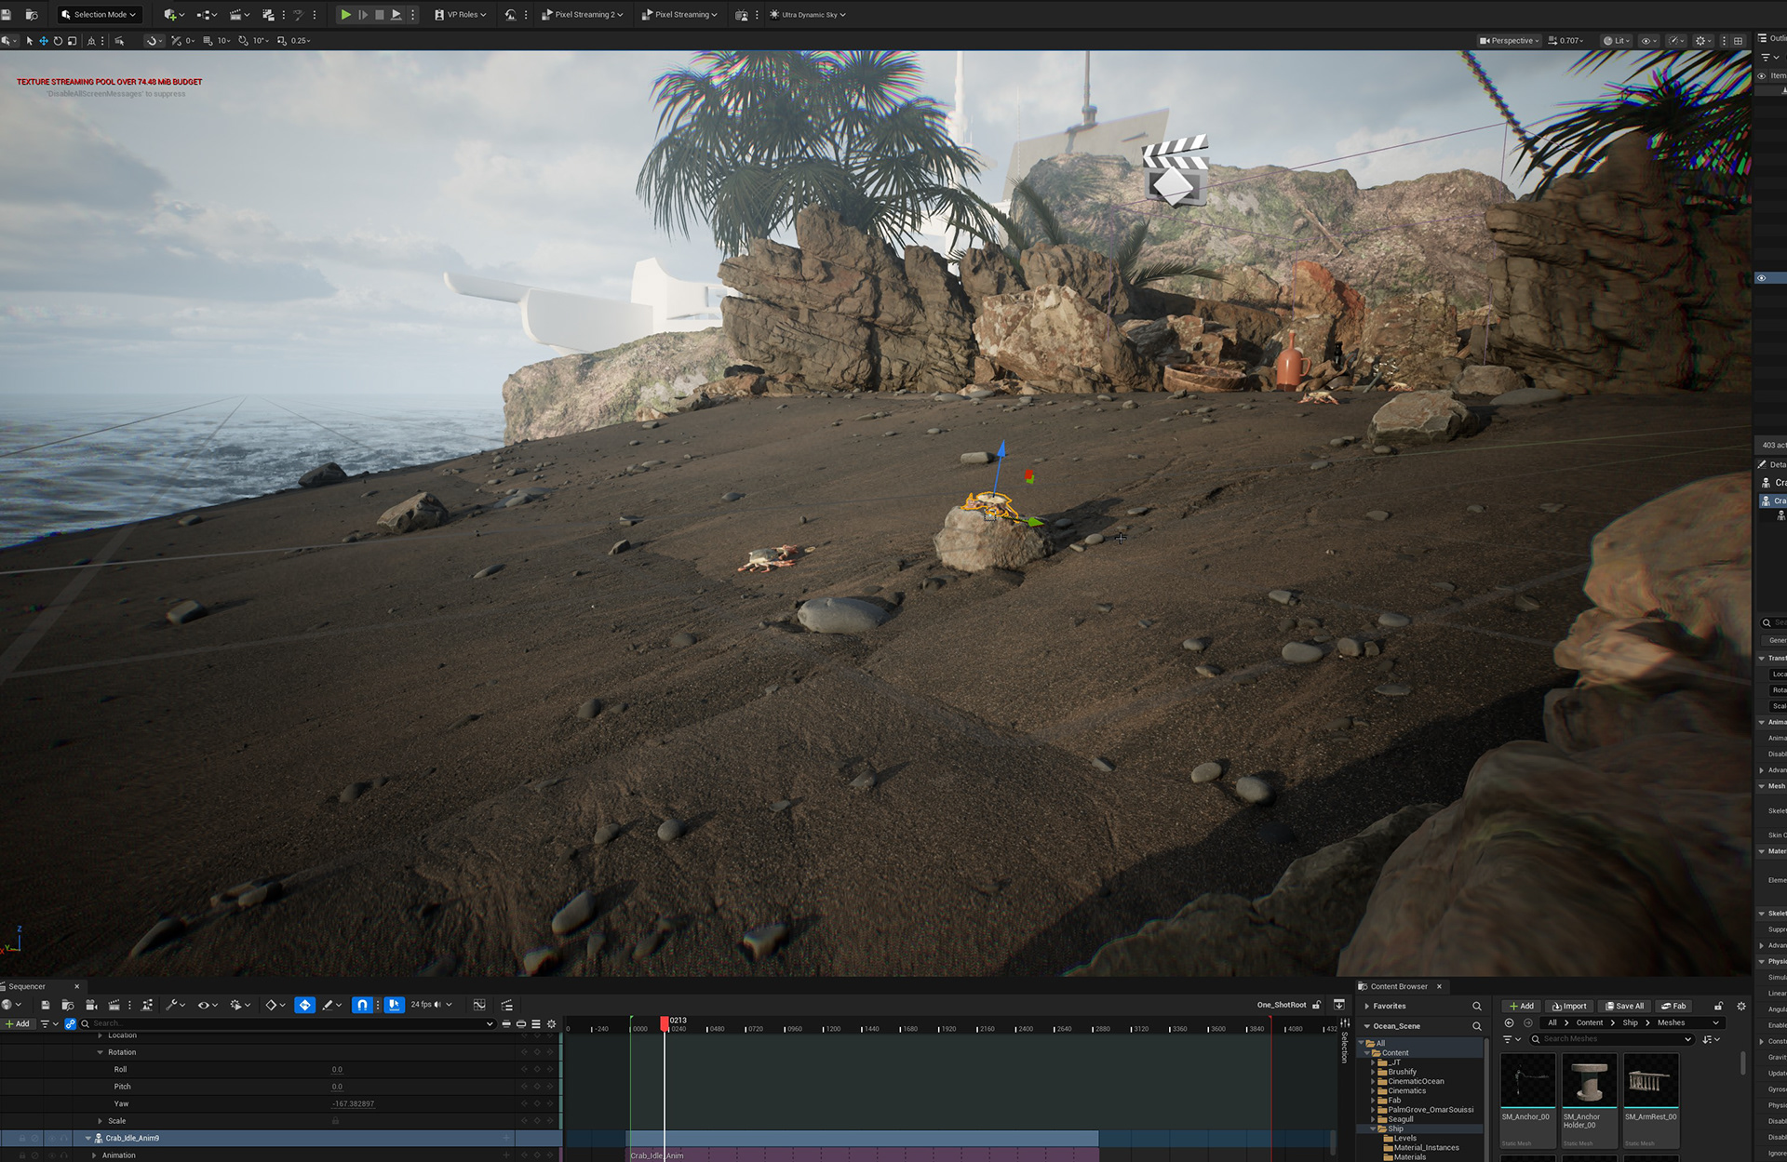Toggle the Content Browser lock icon

pyautogui.click(x=1718, y=1006)
